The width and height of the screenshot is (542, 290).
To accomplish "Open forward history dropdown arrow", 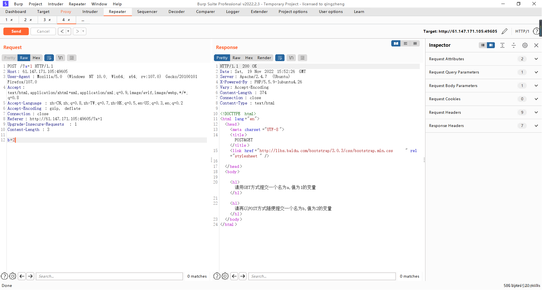I will click(x=83, y=31).
